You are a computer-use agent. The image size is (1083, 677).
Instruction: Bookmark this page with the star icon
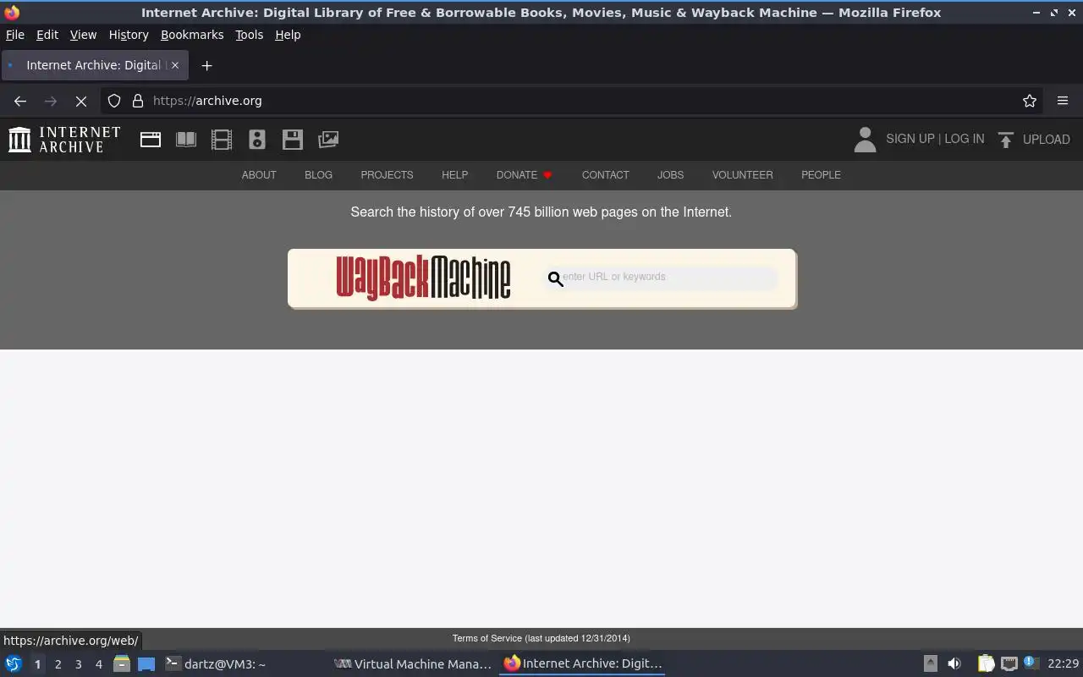1030,101
